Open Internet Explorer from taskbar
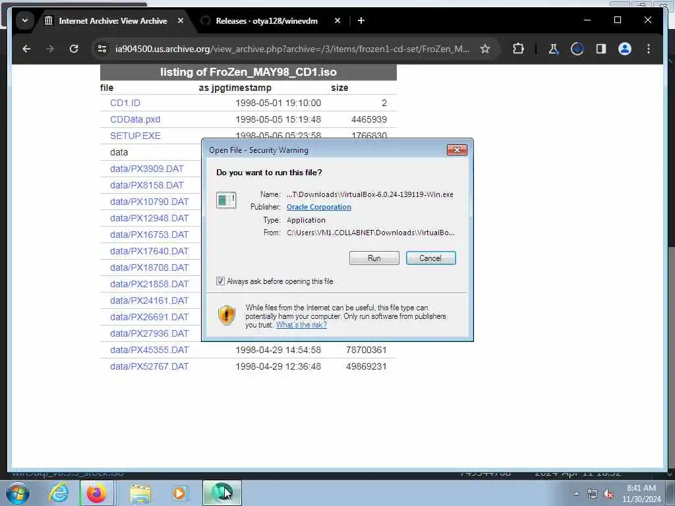 tap(59, 493)
